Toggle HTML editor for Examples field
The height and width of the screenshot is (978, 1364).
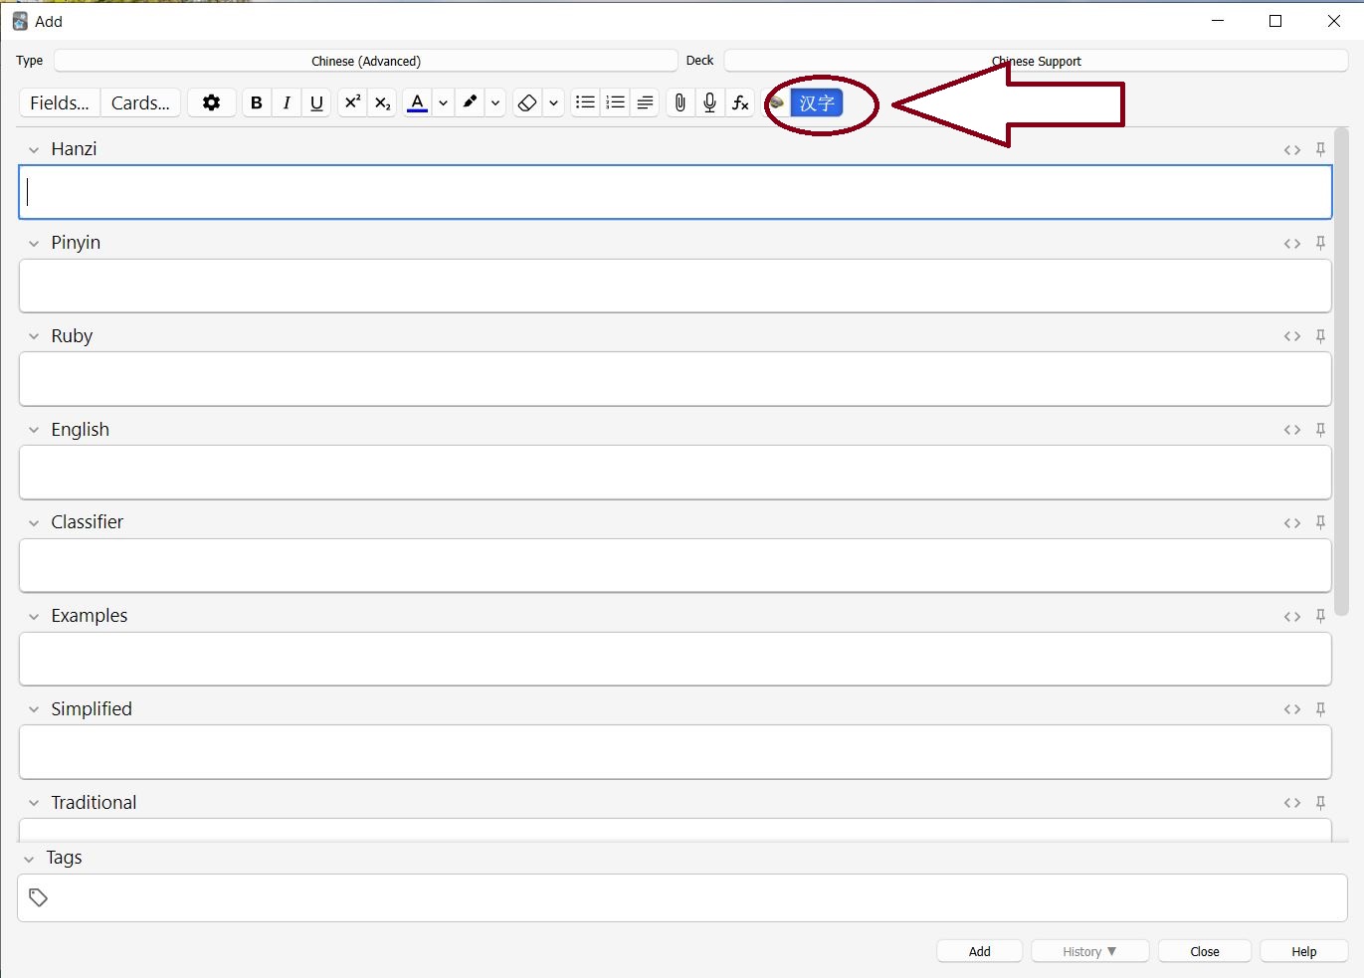1292,617
